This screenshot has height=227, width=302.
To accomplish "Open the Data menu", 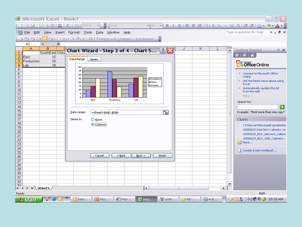I will pyautogui.click(x=100, y=32).
